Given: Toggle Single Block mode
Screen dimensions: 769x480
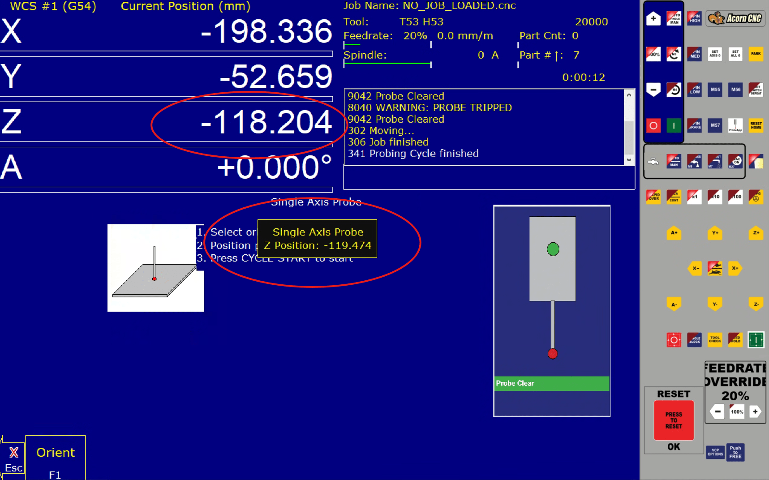Looking at the screenshot, I should pyautogui.click(x=694, y=340).
